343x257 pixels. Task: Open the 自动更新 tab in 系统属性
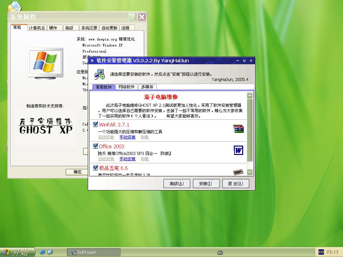[x=110, y=28]
